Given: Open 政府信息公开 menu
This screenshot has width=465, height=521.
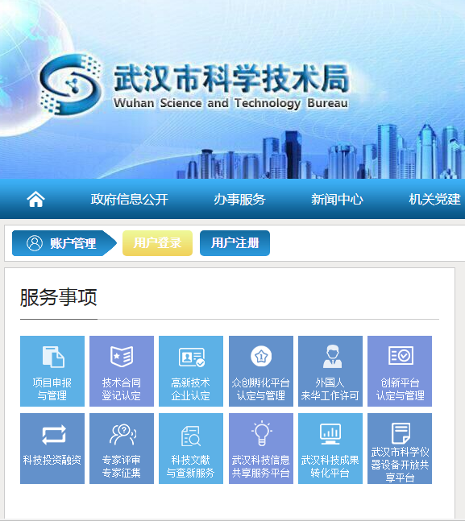Looking at the screenshot, I should 130,200.
